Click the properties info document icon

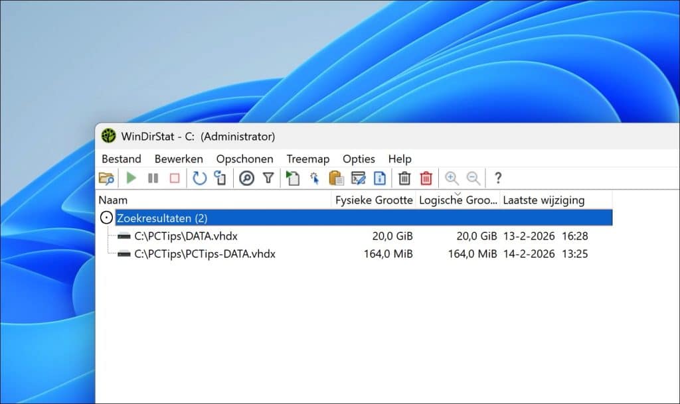(x=380, y=178)
